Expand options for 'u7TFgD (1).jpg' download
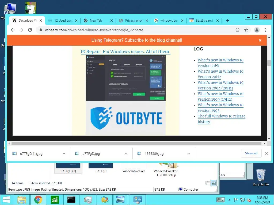 64,153
